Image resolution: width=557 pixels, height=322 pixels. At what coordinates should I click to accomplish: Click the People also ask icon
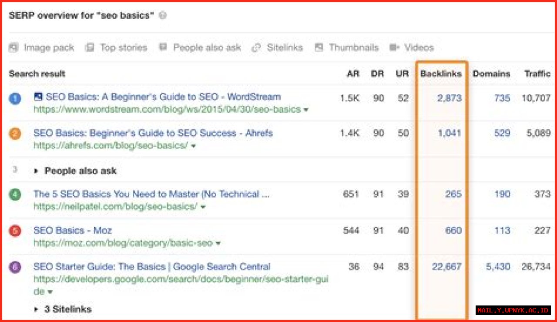coord(162,47)
